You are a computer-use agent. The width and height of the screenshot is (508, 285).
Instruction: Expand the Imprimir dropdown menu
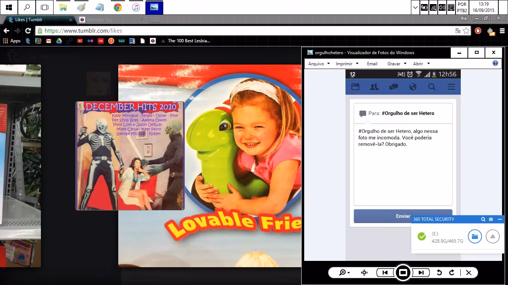(x=347, y=64)
